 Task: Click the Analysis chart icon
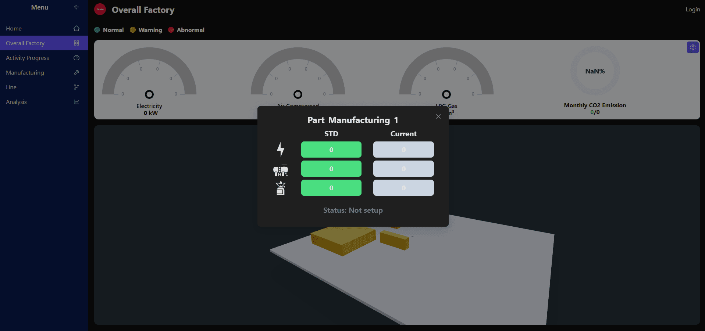click(x=76, y=102)
